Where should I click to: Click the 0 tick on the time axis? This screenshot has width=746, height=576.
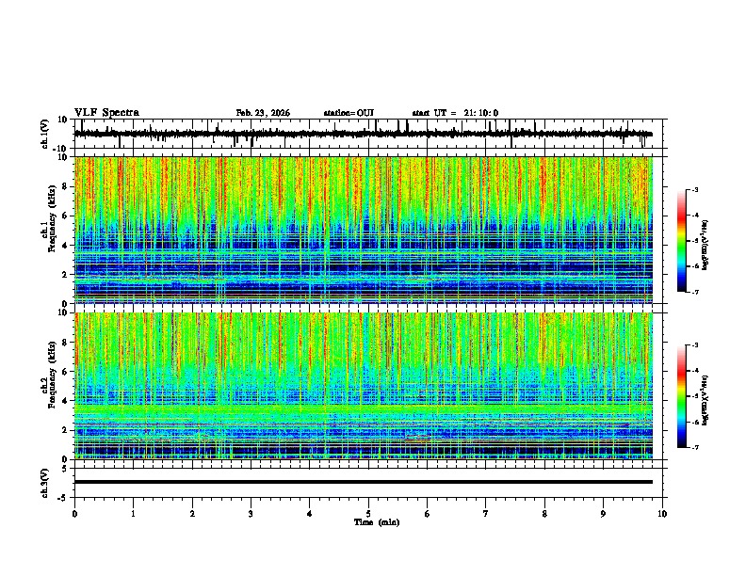pyautogui.click(x=74, y=514)
